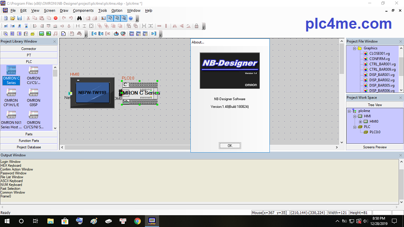This screenshot has width=404, height=227.
Task: Switch to the Function Parts library section
Action: (29, 141)
